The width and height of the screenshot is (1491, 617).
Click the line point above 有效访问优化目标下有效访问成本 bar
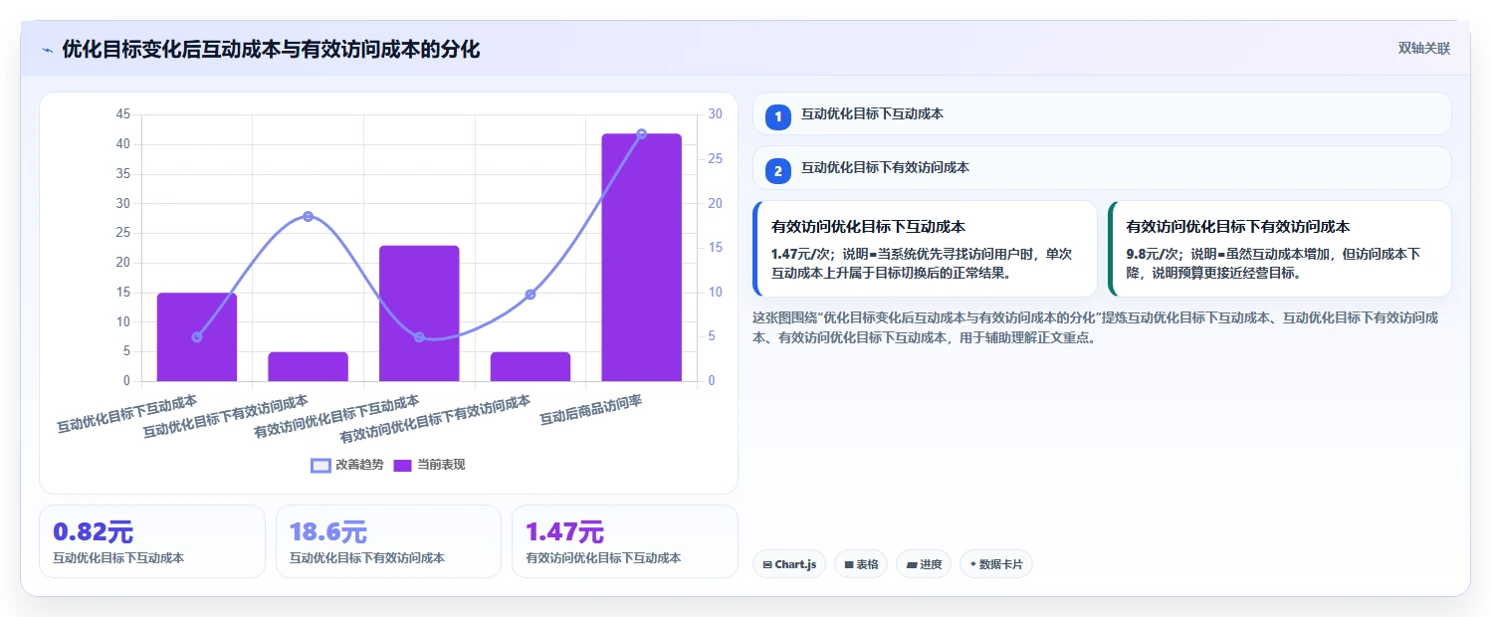(x=531, y=294)
